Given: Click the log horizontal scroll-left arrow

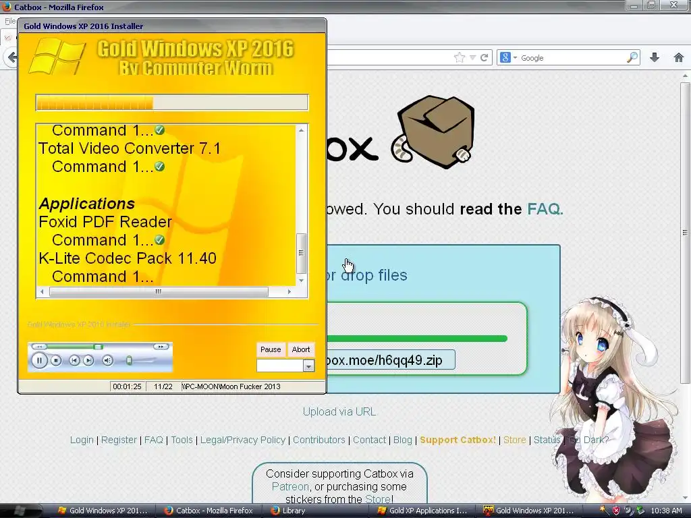Looking at the screenshot, I should (x=42, y=291).
